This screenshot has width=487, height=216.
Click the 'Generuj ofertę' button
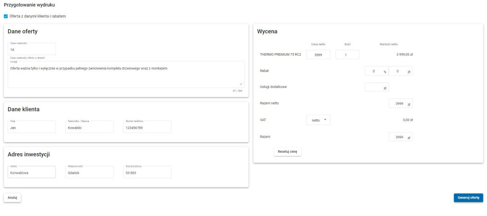468,197
